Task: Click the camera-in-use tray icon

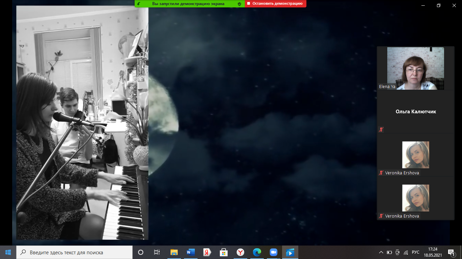Action: pyautogui.click(x=397, y=252)
